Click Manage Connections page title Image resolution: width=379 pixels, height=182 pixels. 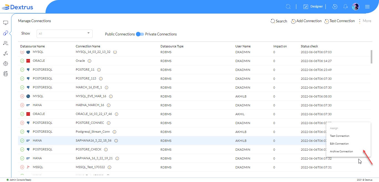tap(34, 21)
